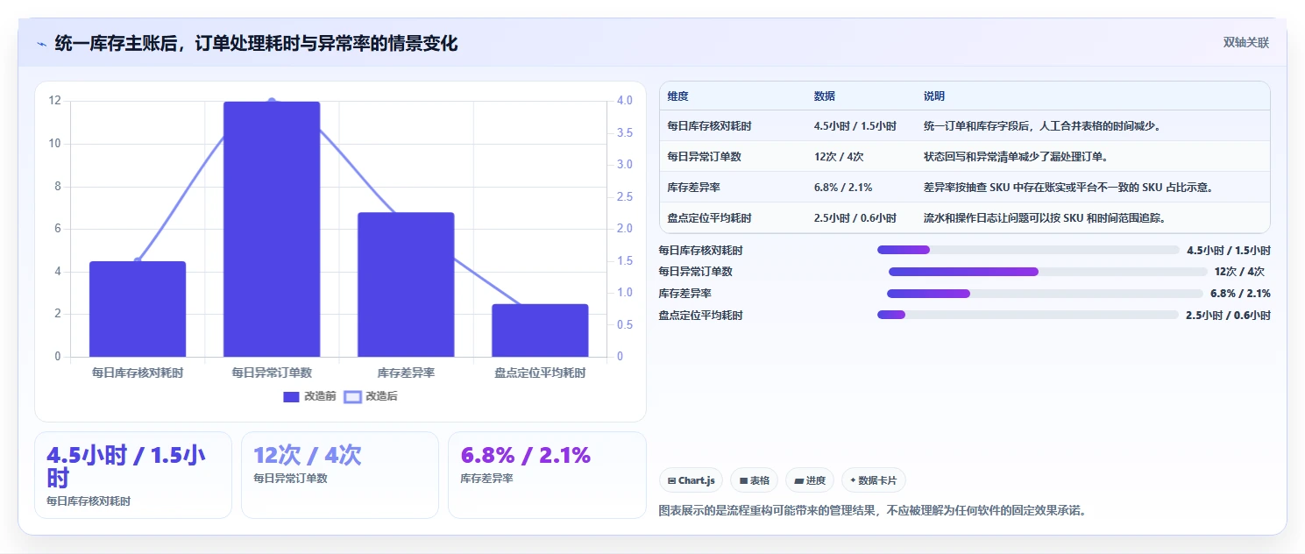This screenshot has width=1305, height=554.
Task: Click the 每日库存核对耗时 label in the progress list
Action: click(x=701, y=251)
